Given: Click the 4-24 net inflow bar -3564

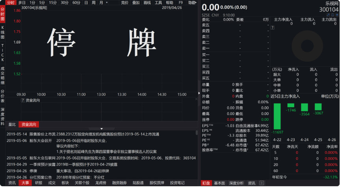Looking at the screenshot, I should [x=305, y=107].
